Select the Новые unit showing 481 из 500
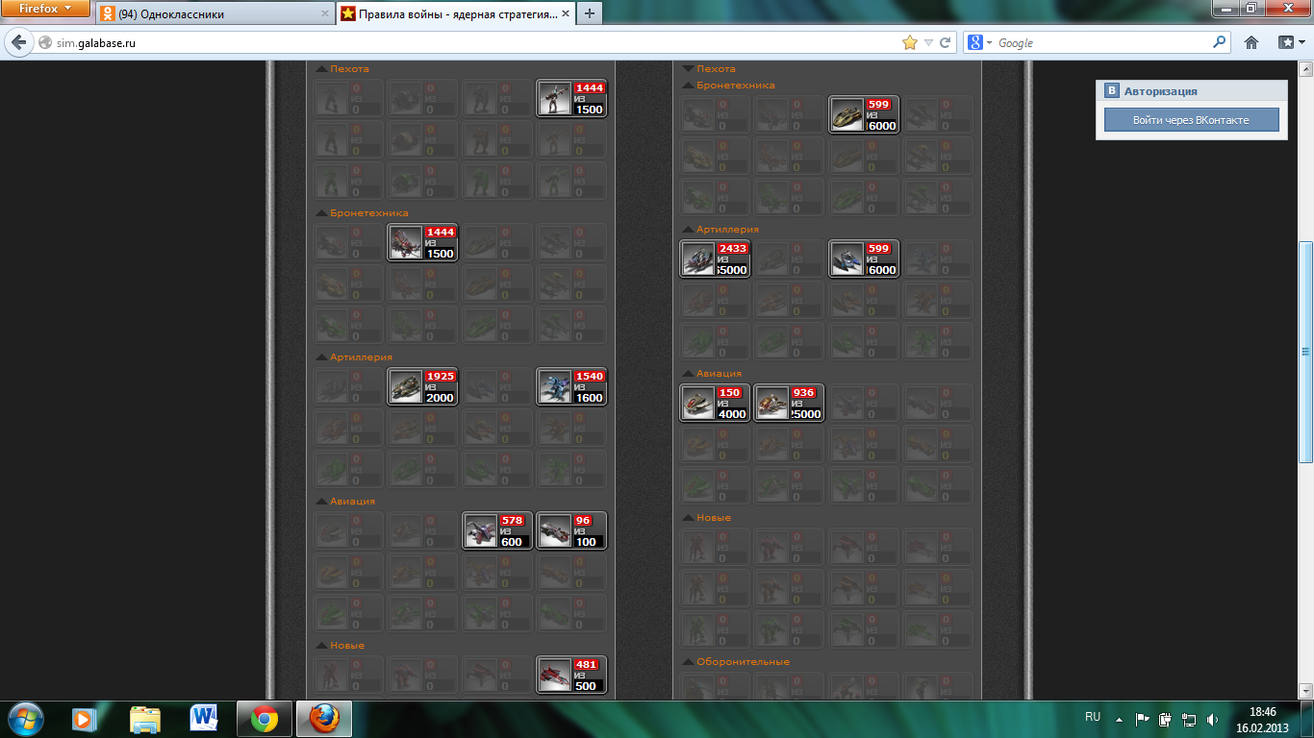Screen dimensions: 1314x738 pos(571,675)
